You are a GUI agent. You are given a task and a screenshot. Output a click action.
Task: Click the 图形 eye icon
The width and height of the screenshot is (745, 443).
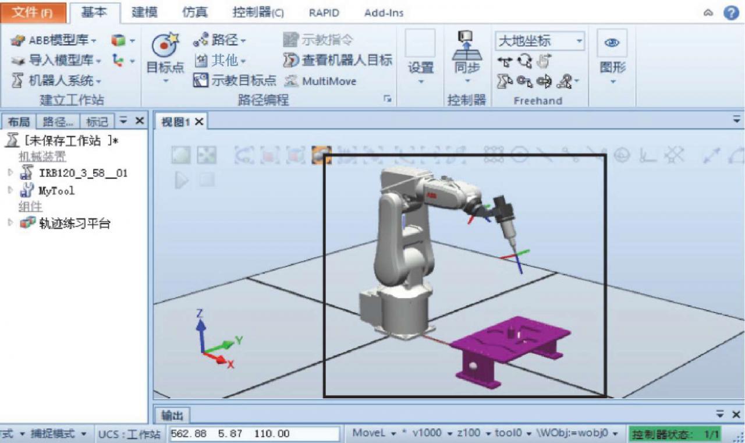point(612,43)
